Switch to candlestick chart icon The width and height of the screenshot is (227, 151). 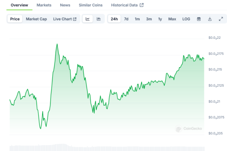coord(99,19)
